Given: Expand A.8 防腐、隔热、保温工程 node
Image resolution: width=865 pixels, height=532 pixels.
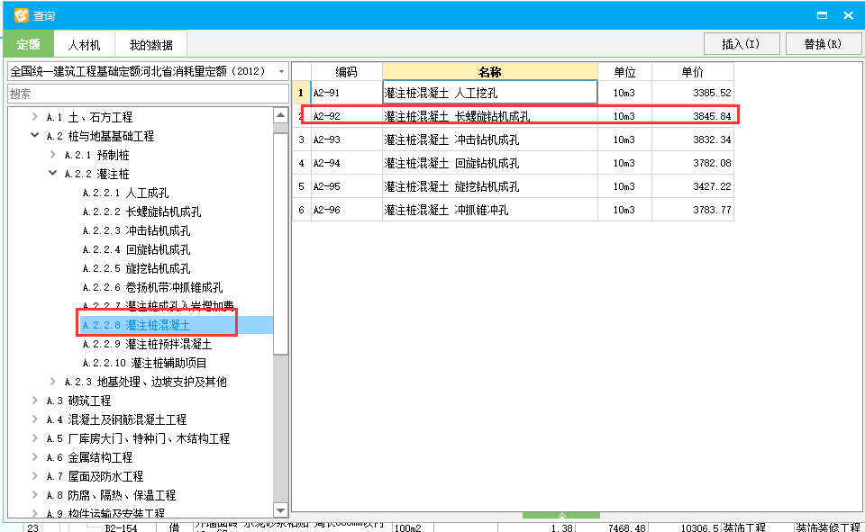Looking at the screenshot, I should click(x=35, y=495).
